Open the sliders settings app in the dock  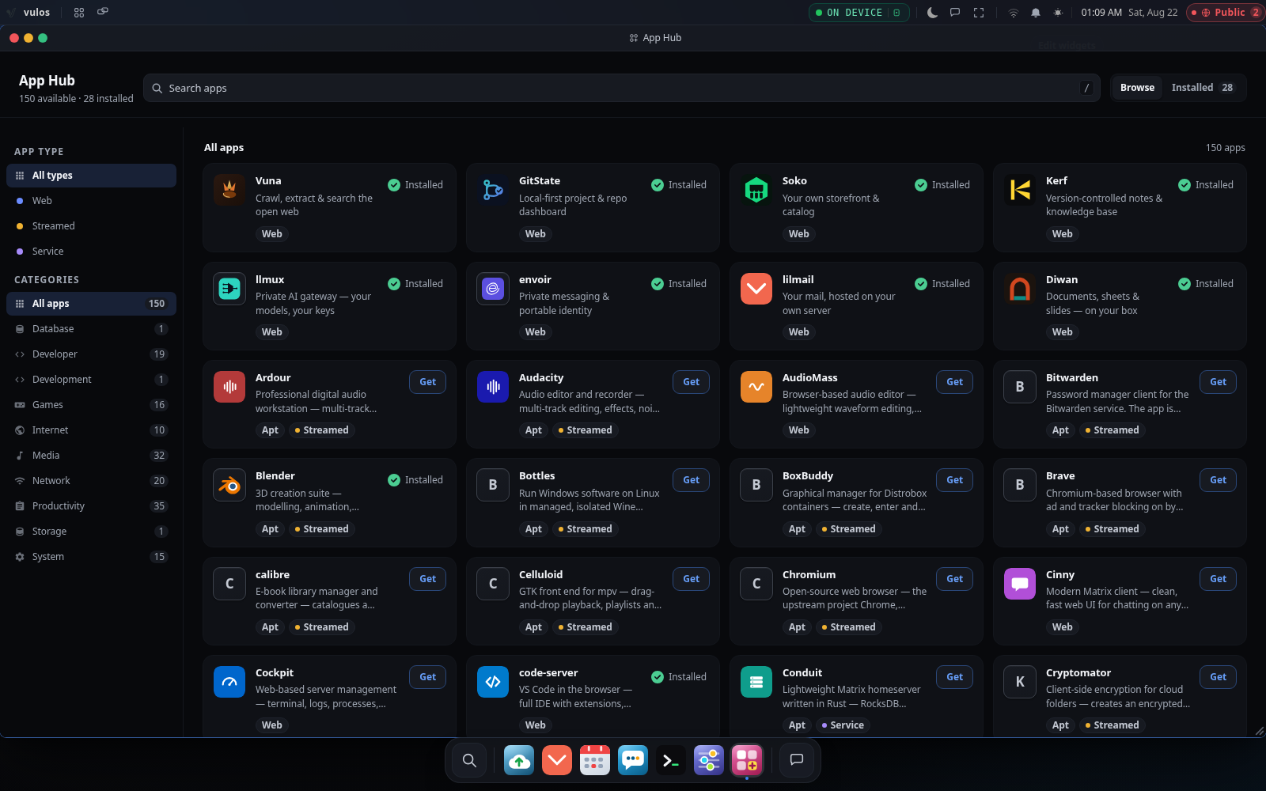709,760
